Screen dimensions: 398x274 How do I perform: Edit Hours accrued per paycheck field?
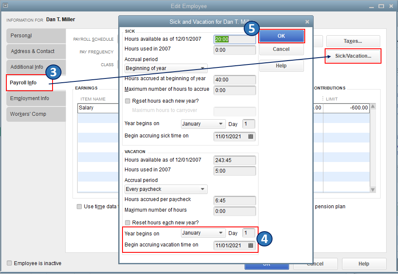pos(235,201)
